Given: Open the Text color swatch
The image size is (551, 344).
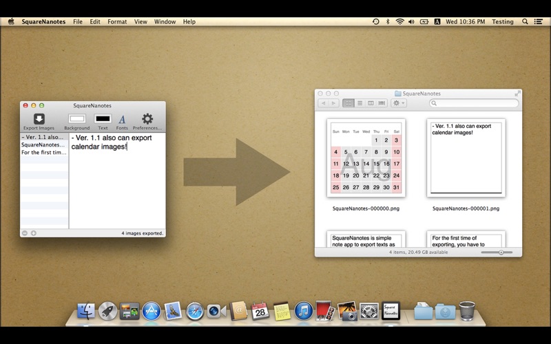Looking at the screenshot, I should pos(103,118).
